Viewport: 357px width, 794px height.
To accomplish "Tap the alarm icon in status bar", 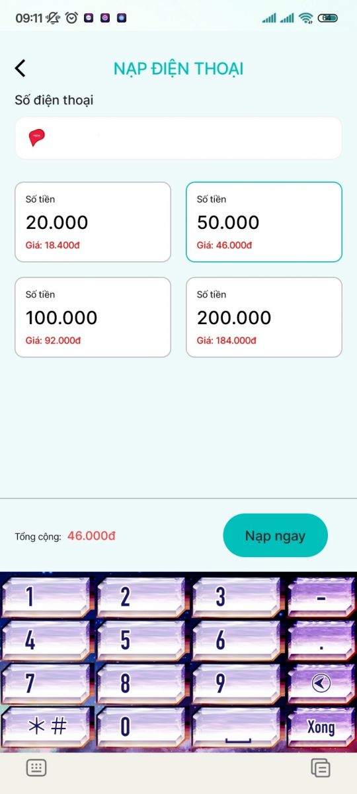I will tap(71, 18).
